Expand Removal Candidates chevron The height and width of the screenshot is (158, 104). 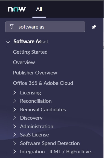coord(15,109)
